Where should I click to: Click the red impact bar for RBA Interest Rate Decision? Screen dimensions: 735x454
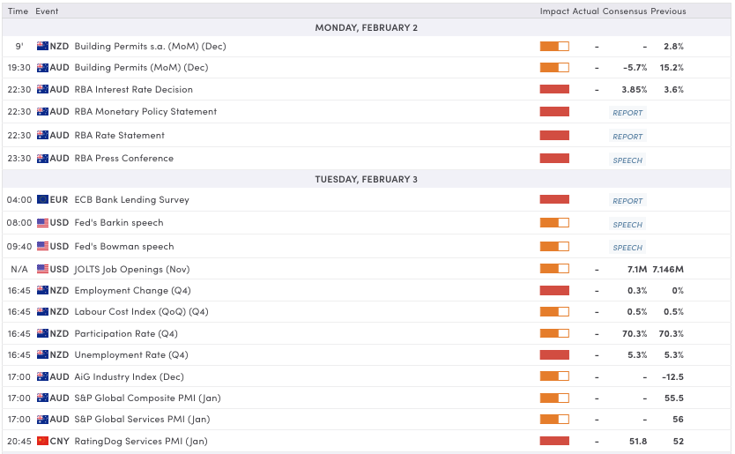[554, 89]
